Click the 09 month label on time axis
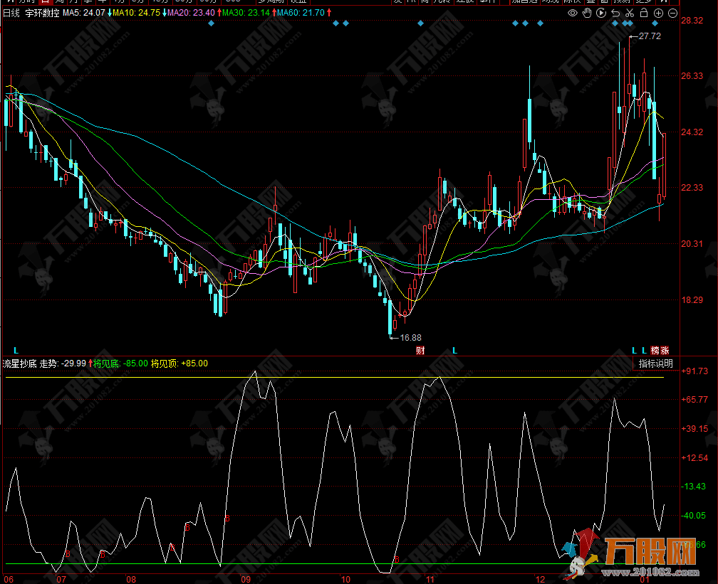Image resolution: width=718 pixels, height=584 pixels. (x=246, y=580)
